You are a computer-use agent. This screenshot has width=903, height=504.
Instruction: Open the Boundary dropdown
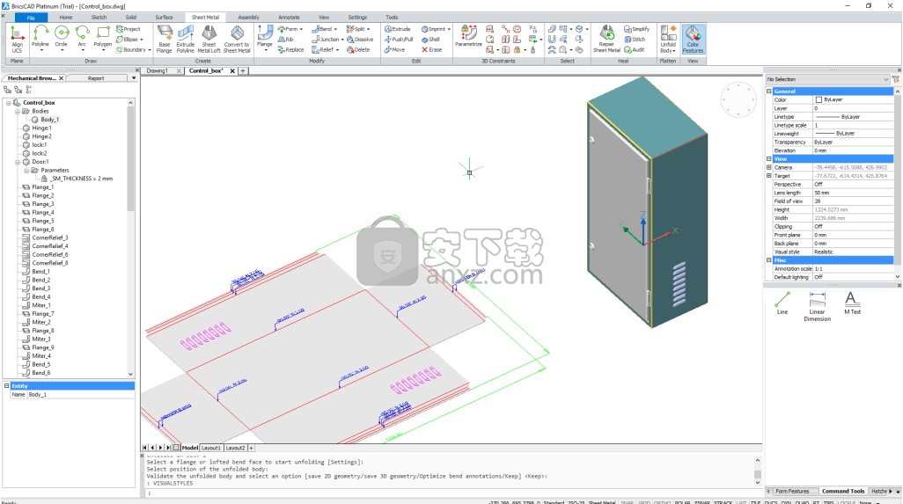(150, 50)
